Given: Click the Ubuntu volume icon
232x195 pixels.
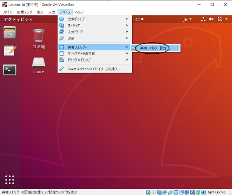Looking at the screenshot, I should pos(211,19).
